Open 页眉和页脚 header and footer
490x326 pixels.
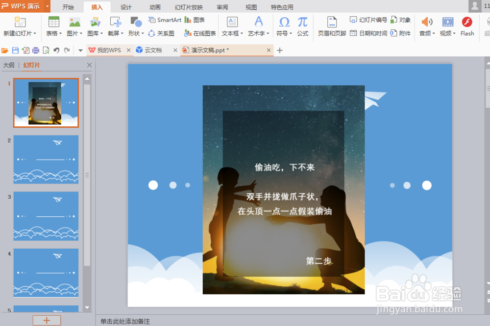[332, 26]
